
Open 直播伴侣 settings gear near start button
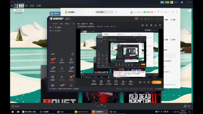(x=148, y=82)
